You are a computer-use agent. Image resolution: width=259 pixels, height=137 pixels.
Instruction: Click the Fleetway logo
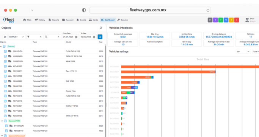pos(9,20)
